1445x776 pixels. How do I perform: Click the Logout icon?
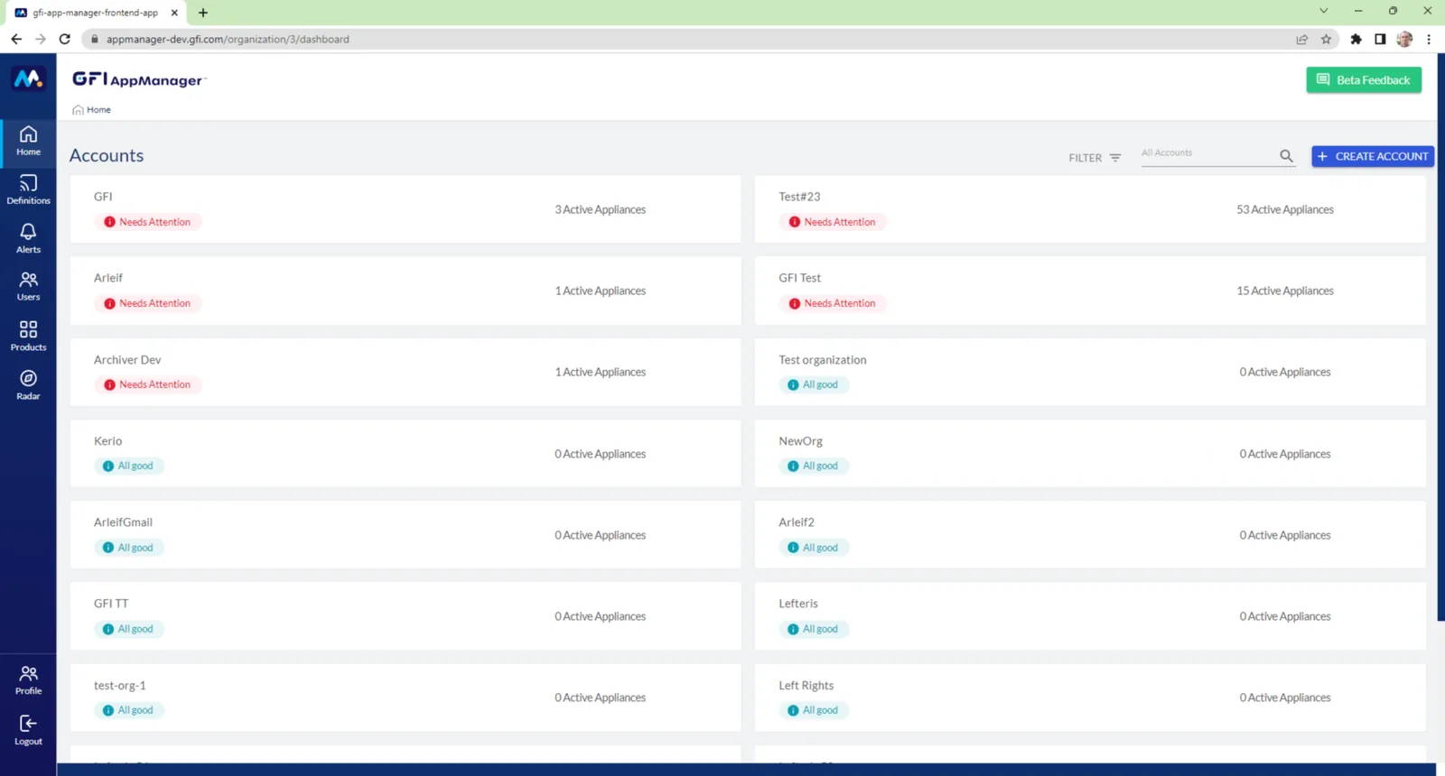coord(28,724)
